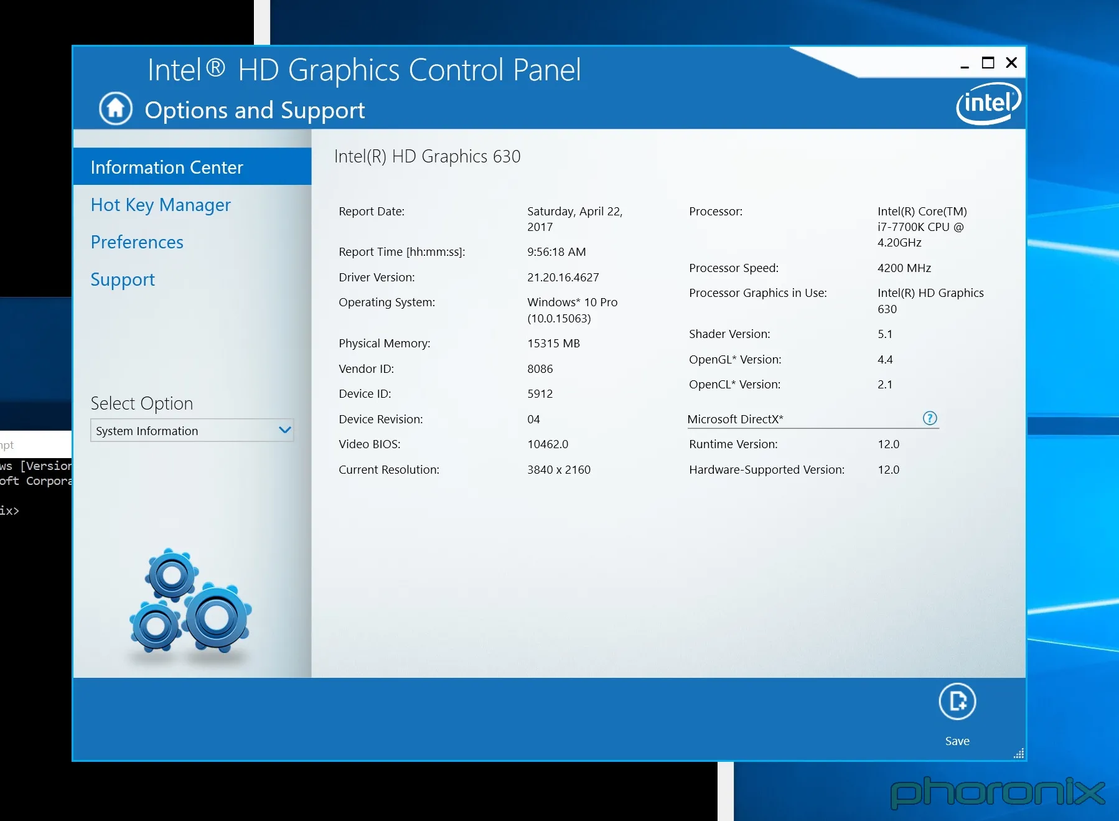Click the Intel logo in the header
This screenshot has width=1119, height=821.
coord(988,103)
